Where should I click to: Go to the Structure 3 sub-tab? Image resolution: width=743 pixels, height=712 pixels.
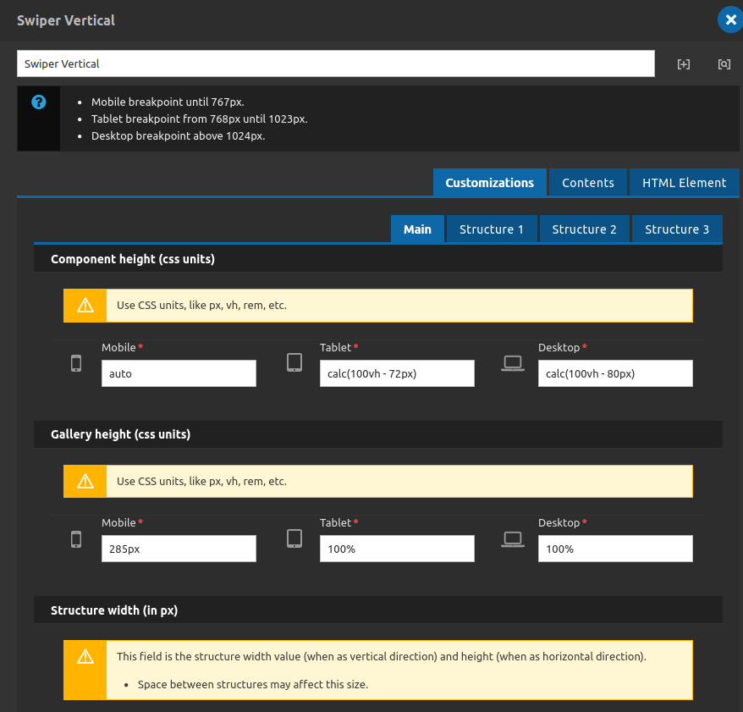tap(677, 229)
